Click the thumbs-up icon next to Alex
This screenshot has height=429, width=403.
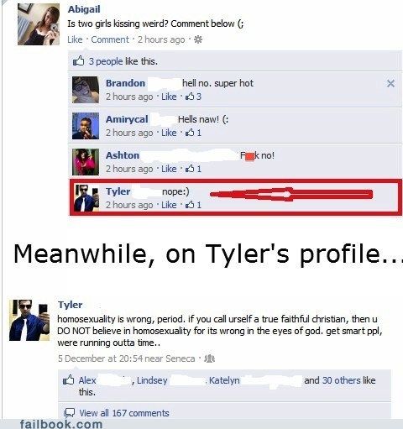click(x=69, y=380)
